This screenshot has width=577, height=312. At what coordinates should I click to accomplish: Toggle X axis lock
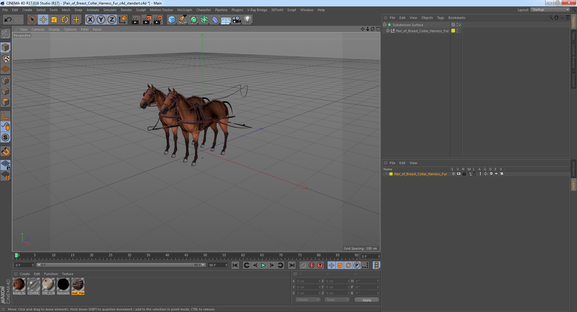coord(90,20)
